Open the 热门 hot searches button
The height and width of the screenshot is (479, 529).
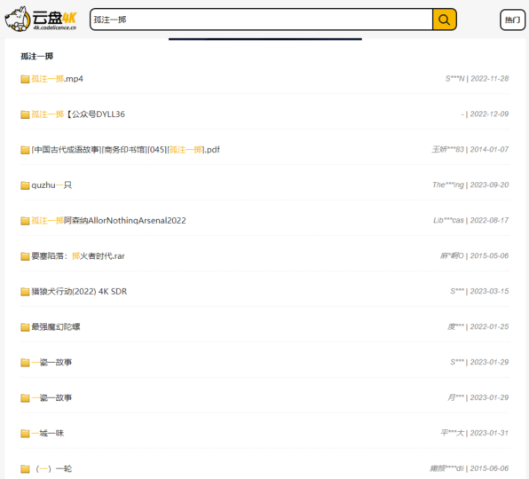[512, 20]
